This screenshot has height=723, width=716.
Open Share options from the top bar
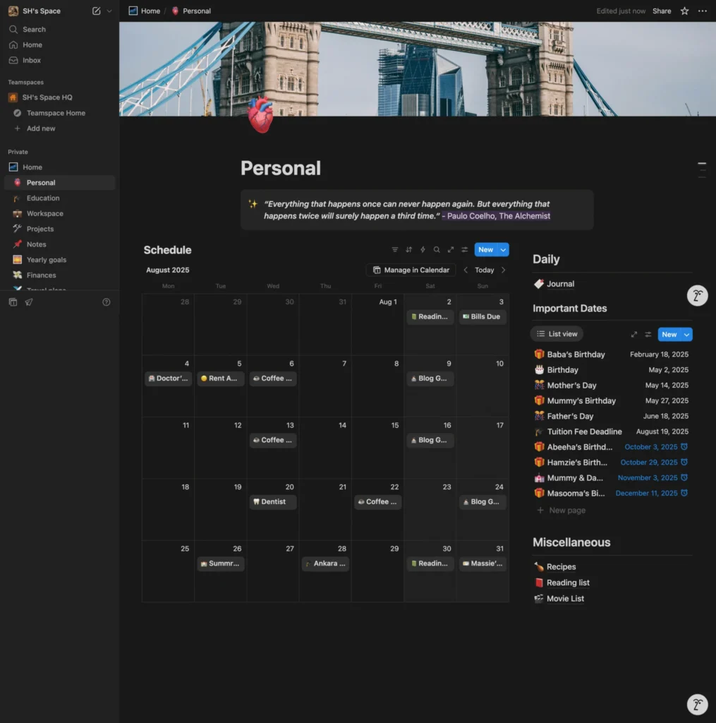coord(662,11)
